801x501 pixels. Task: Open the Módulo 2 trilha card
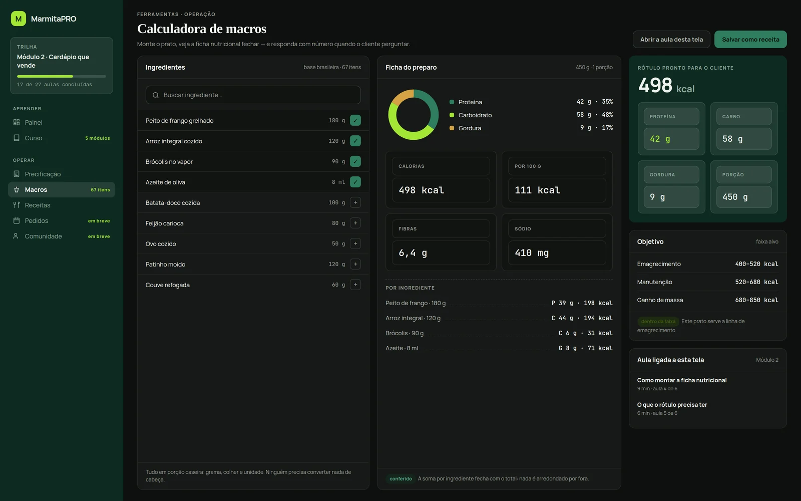pyautogui.click(x=62, y=66)
